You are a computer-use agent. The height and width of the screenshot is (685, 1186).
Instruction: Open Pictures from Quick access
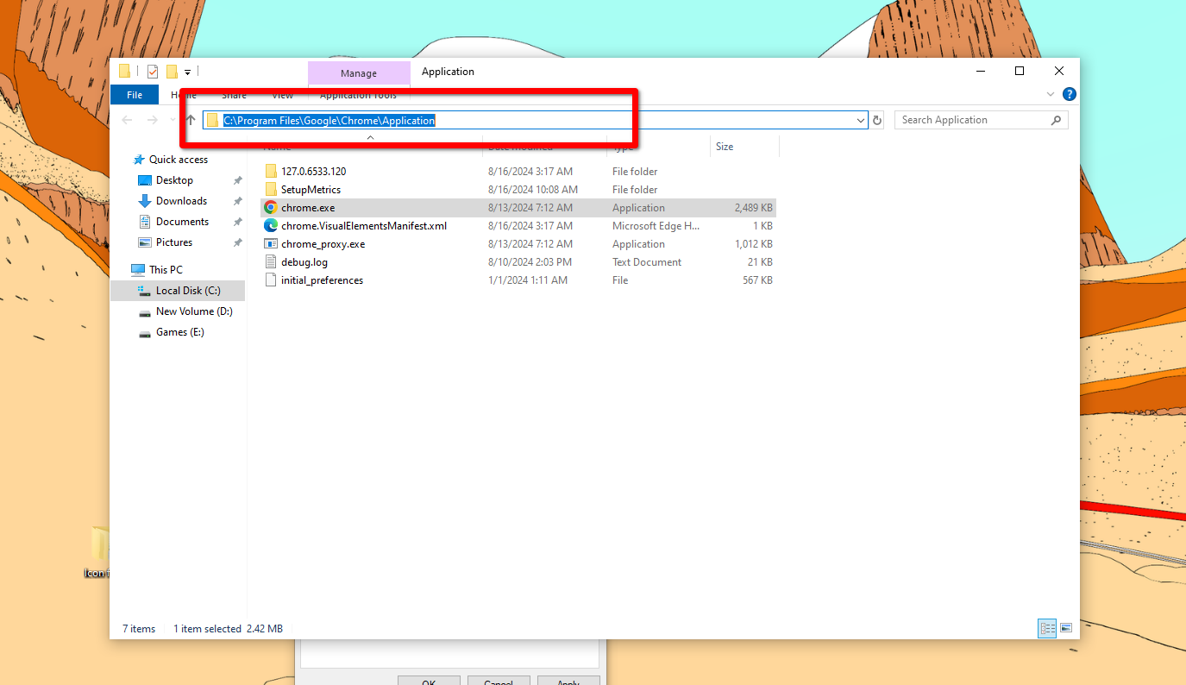click(174, 242)
